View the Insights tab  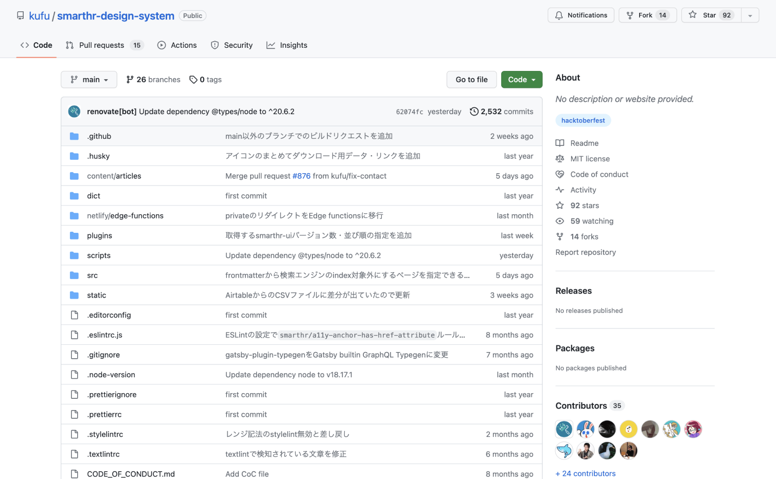(287, 45)
